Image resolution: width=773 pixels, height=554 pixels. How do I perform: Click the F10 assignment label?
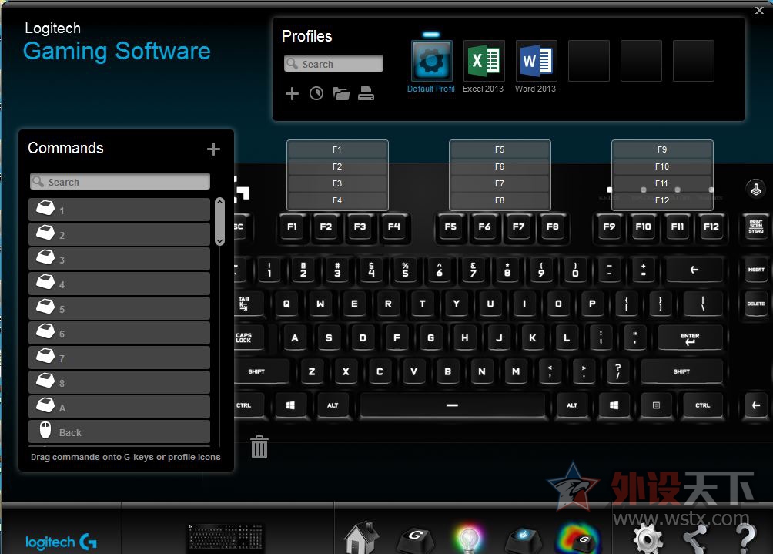(x=662, y=166)
